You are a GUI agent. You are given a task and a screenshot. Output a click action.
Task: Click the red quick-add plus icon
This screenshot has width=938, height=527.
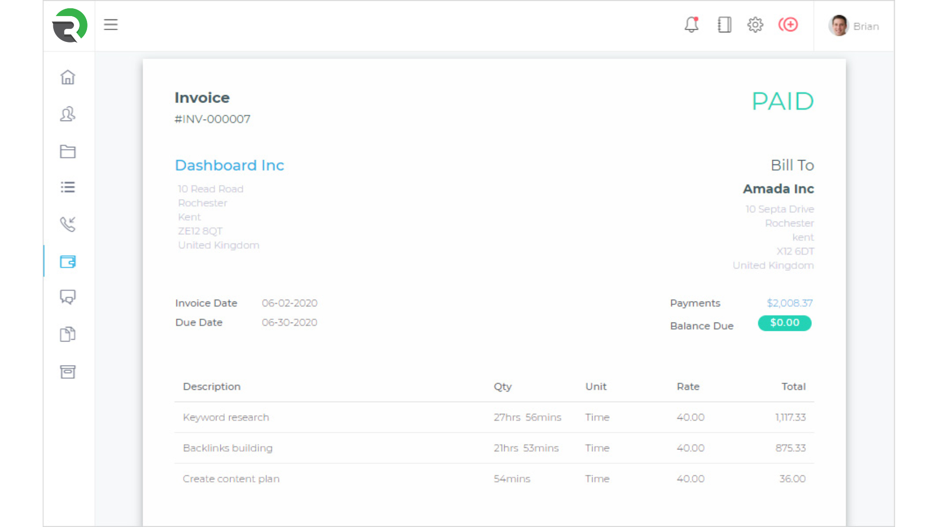[788, 24]
